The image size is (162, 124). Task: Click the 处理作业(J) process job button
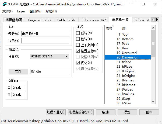coord(56,112)
